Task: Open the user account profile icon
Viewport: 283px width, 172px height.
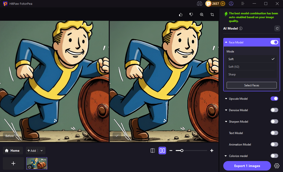Action: tap(231, 3)
